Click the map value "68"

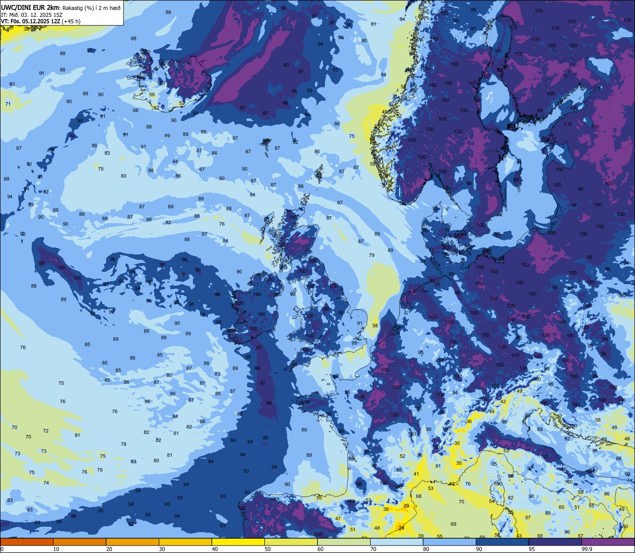[x=419, y=496]
